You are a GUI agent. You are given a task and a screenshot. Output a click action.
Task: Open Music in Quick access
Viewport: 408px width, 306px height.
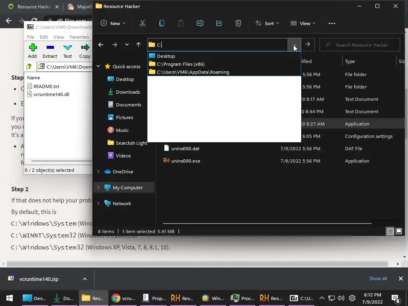[122, 130]
